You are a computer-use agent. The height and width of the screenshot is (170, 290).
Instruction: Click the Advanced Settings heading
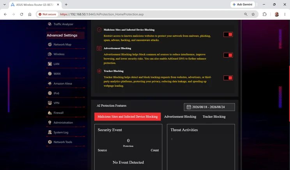point(62,35)
